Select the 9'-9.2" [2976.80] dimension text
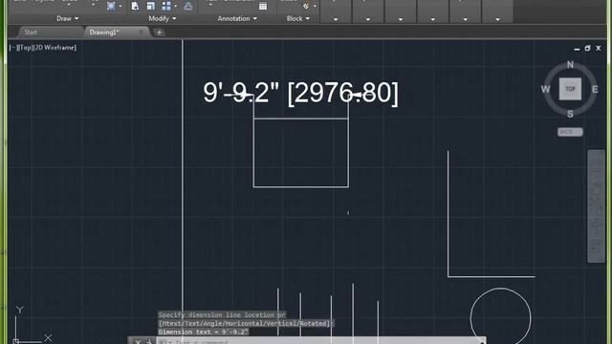Image resolution: width=612 pixels, height=344 pixels. (300, 93)
